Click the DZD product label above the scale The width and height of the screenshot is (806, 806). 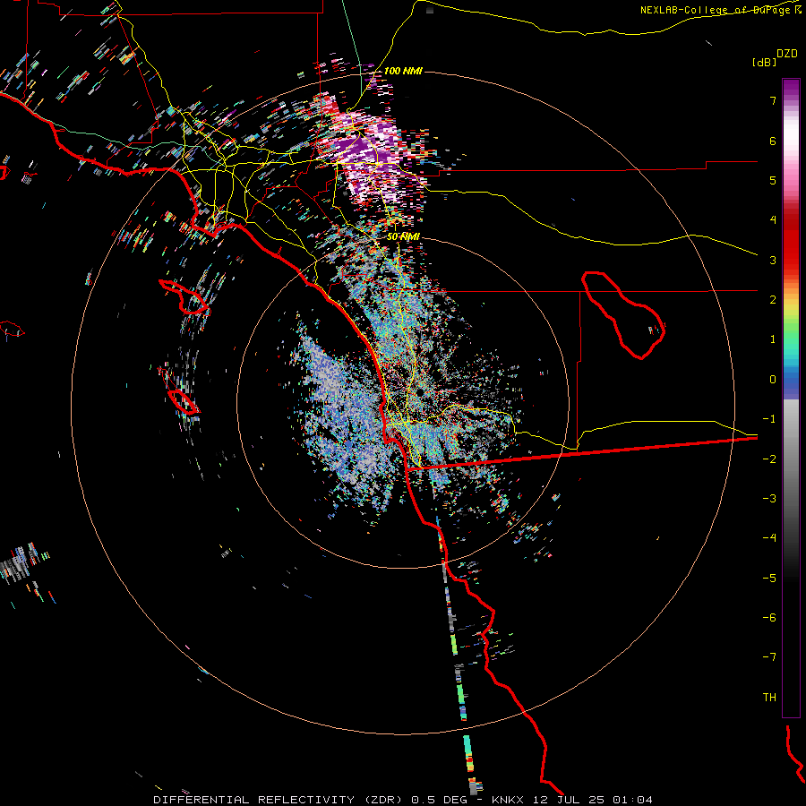[787, 54]
